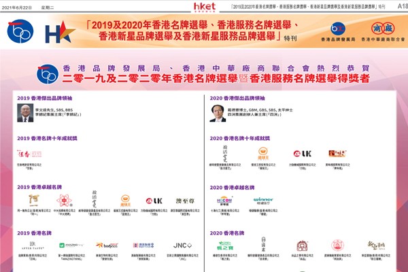The width and height of the screenshot is (408, 272).
Task: Click the heading 2019 香港名牌十年成就獎
Action: coord(47,138)
